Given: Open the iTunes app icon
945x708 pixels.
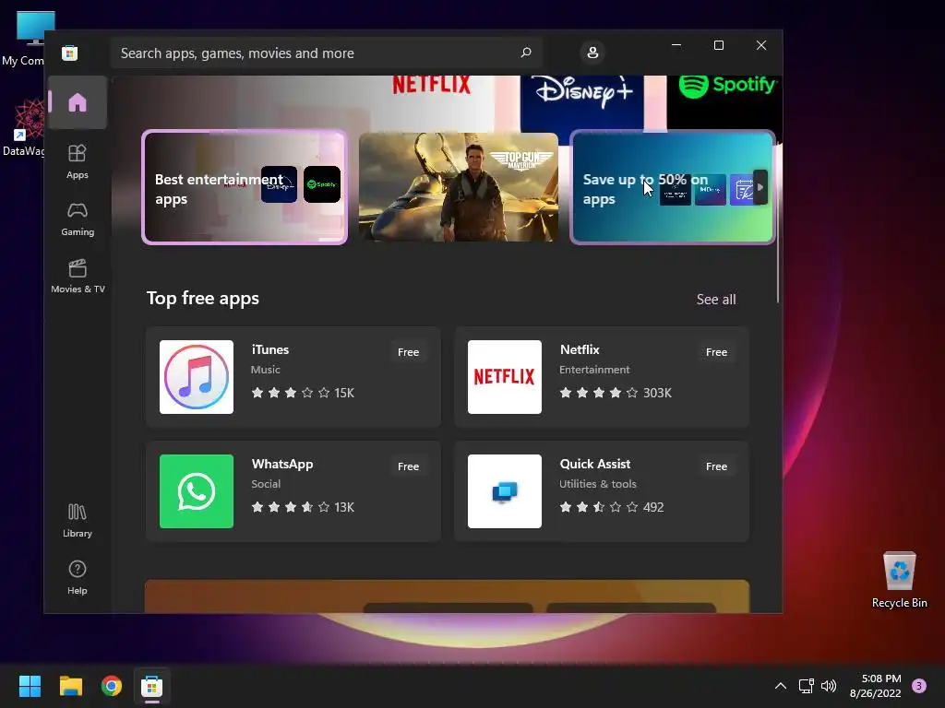Looking at the screenshot, I should [197, 377].
